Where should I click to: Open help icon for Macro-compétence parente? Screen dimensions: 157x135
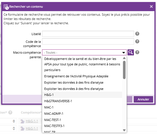(137, 52)
